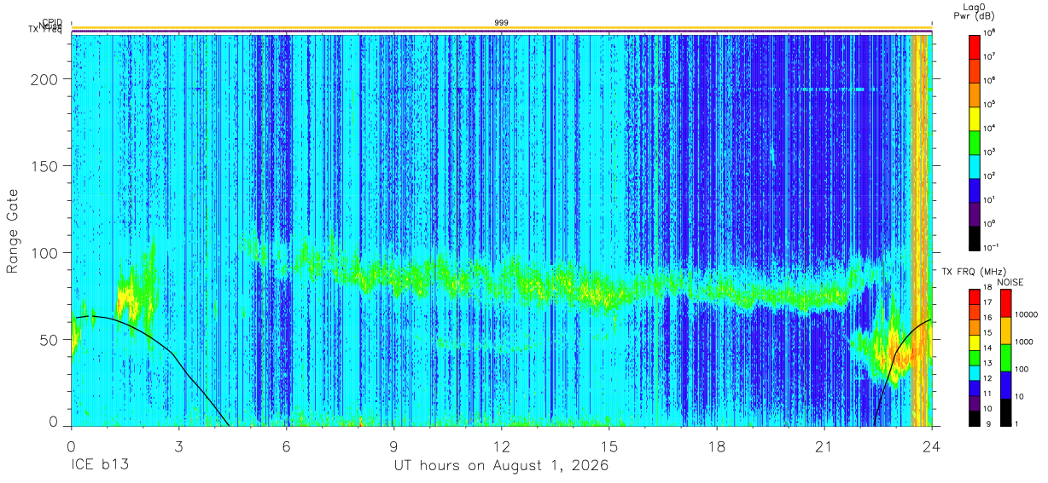
Task: Click the '12' tick label on time axis
Action: coord(501,446)
